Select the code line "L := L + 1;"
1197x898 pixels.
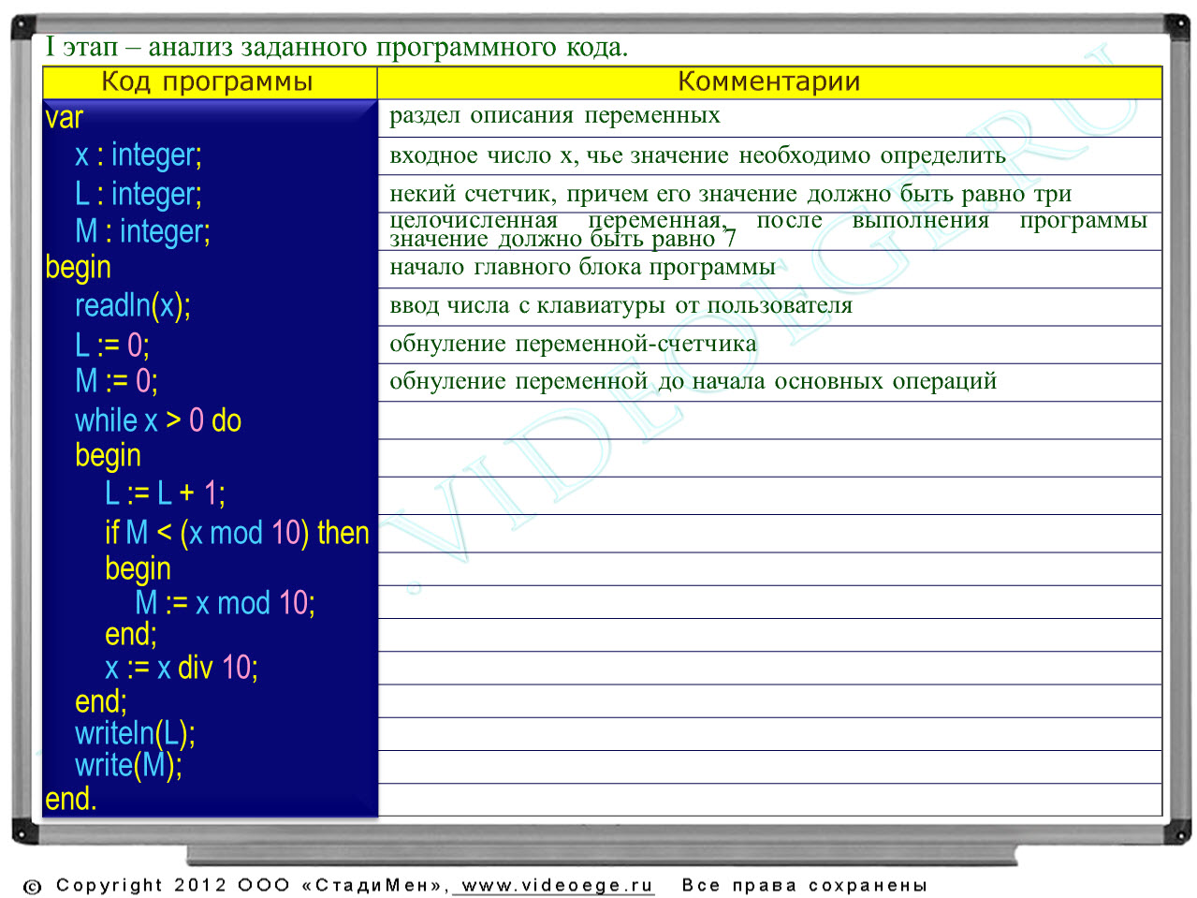click(165, 493)
